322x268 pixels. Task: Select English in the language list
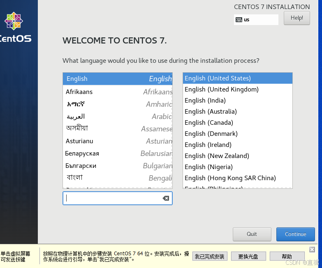click(118, 79)
